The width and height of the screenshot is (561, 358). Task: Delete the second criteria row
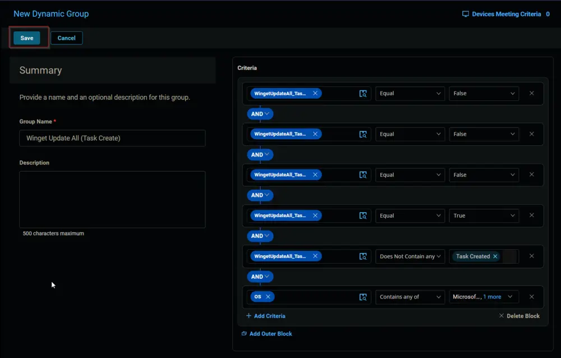(532, 134)
